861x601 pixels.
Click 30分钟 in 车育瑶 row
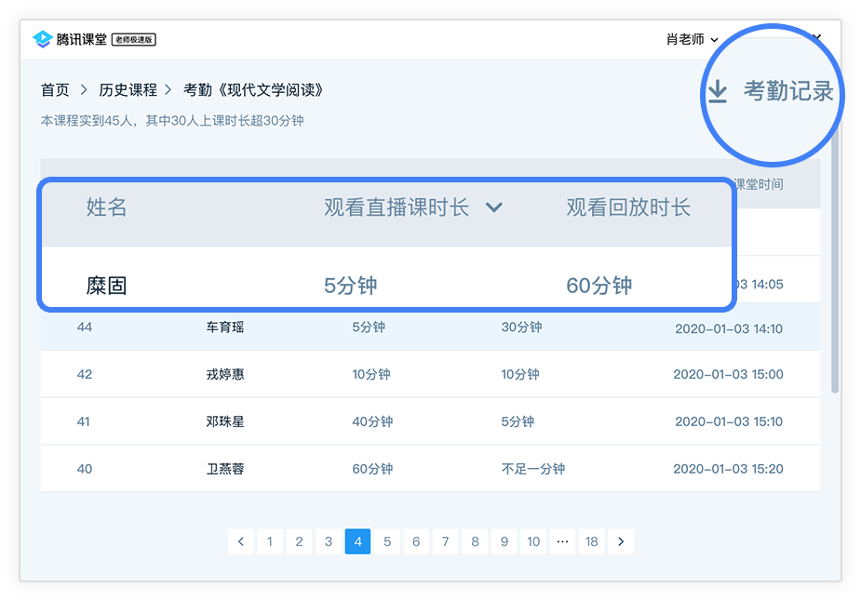(x=521, y=327)
